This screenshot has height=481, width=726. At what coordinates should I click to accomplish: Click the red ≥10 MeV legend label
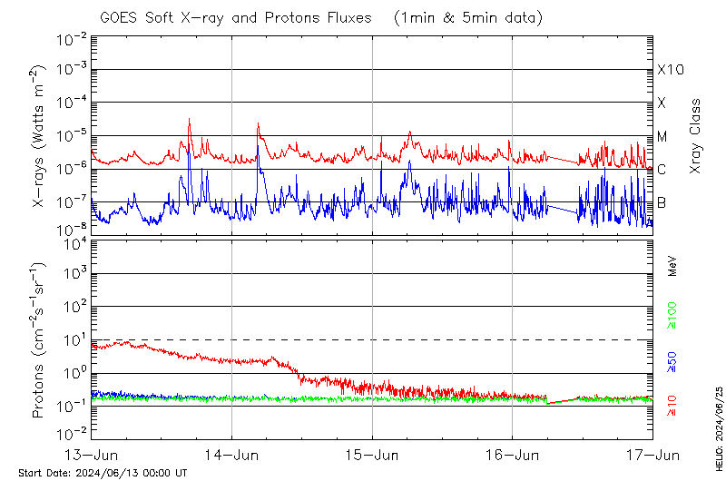(672, 406)
